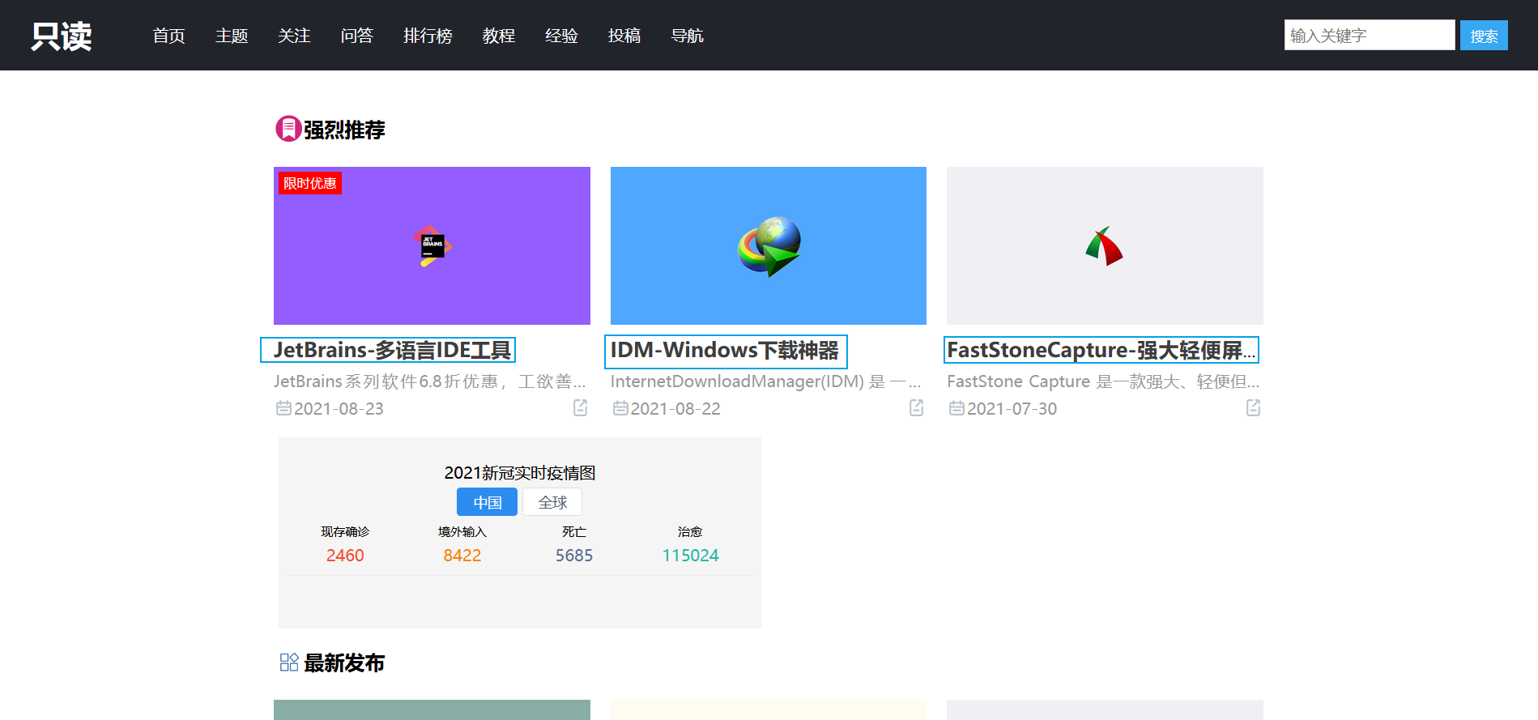
Task: Click the 死亡 value 5685
Action: (574, 556)
